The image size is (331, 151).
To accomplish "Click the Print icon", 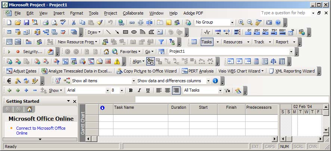I will 46,22.
